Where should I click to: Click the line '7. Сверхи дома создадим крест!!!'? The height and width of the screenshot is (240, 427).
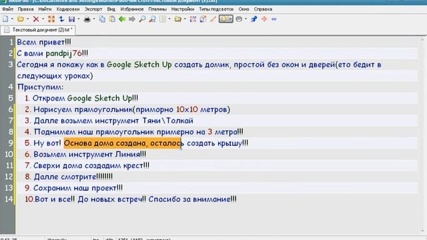point(87,165)
